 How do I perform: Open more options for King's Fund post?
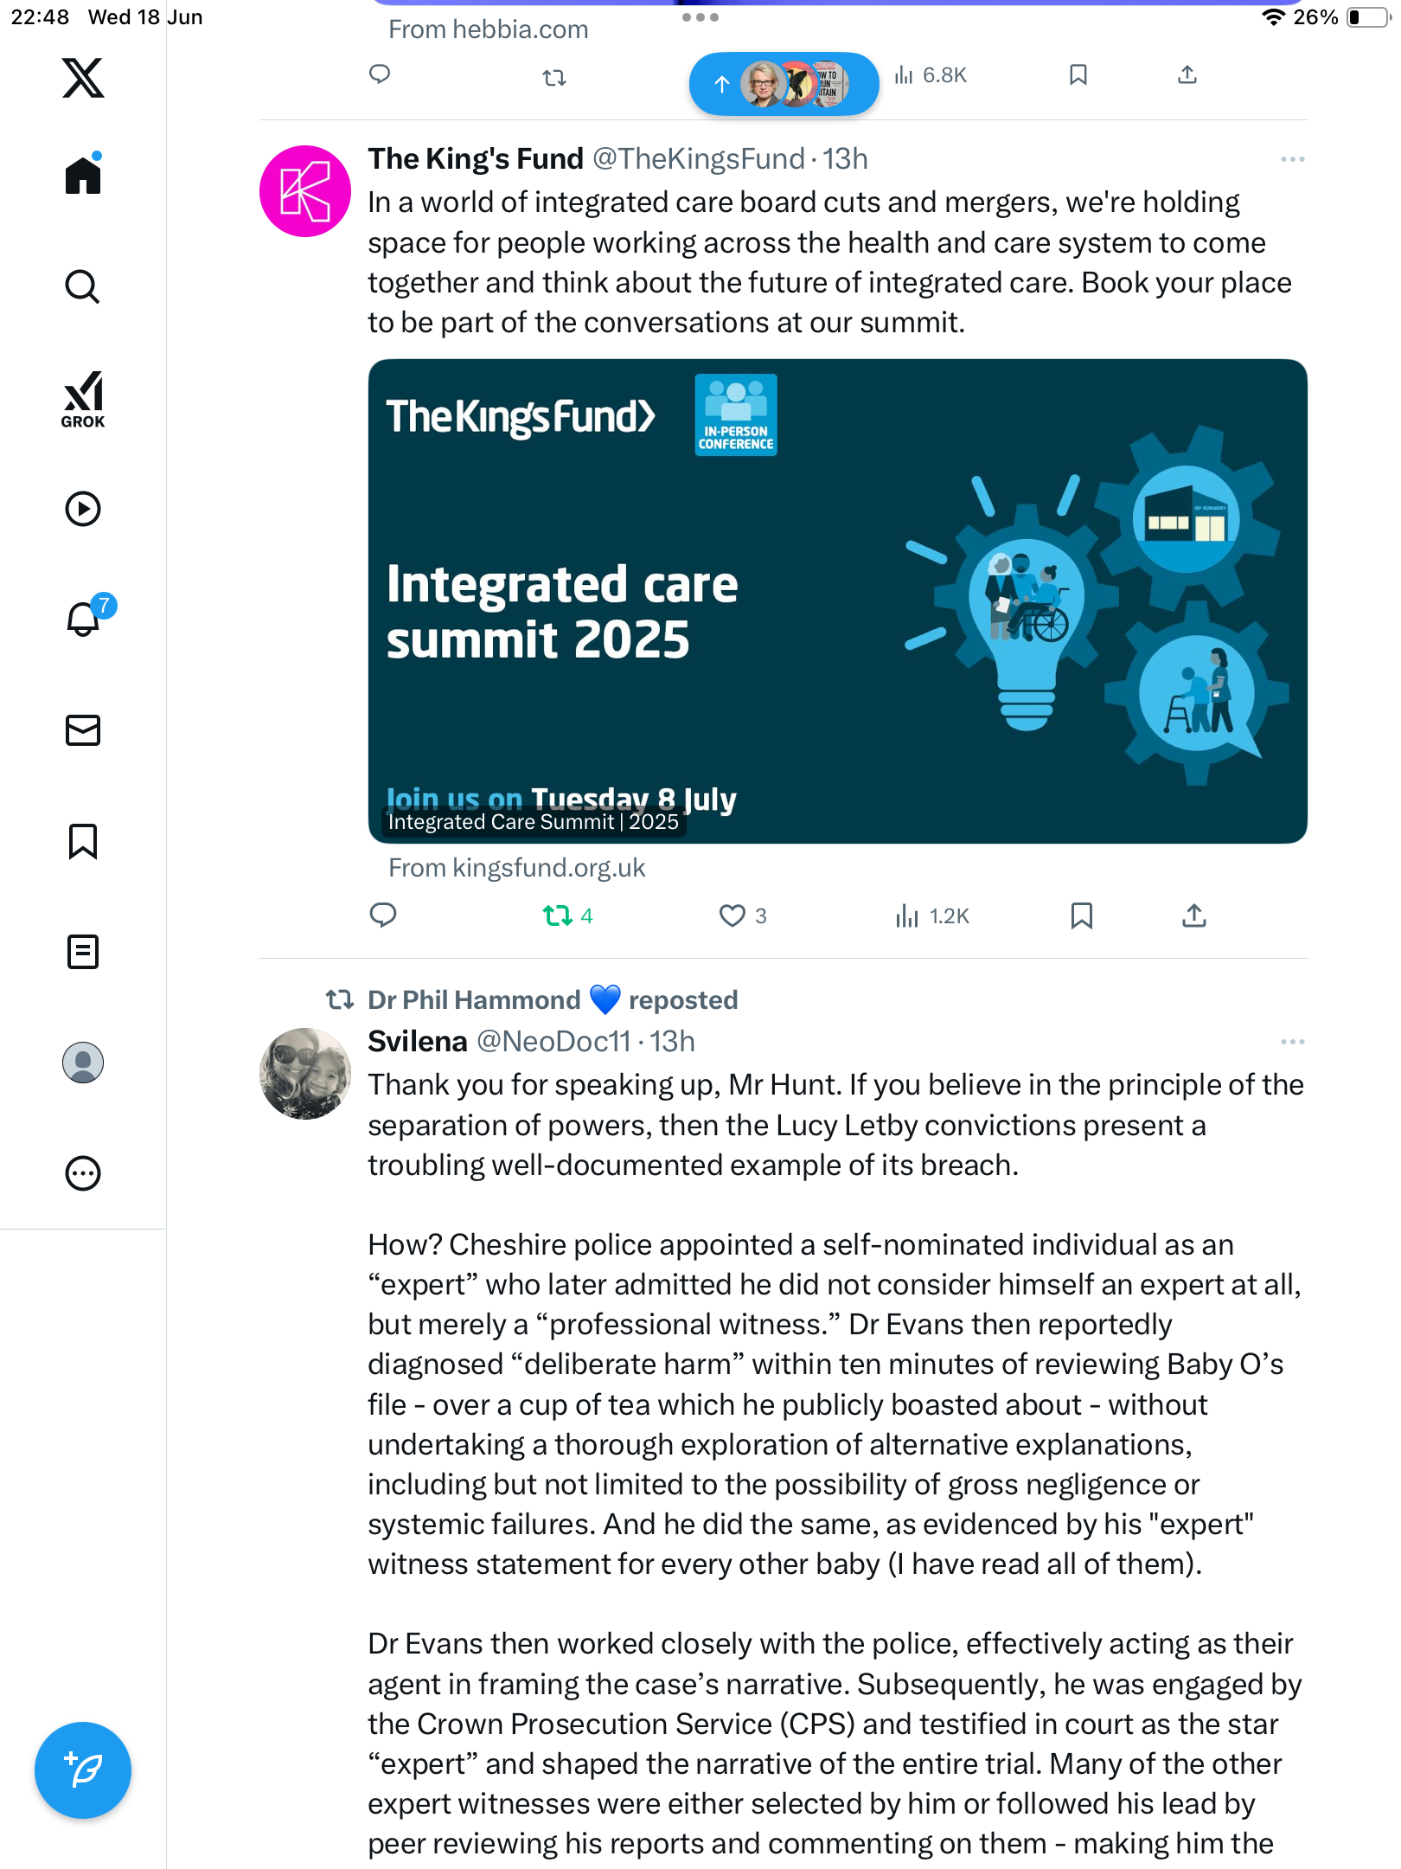(x=1292, y=159)
